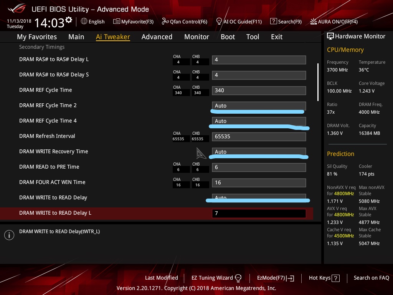Edit DRAM REF Cycle Time 4 Auto field
393x295 pixels.
(x=259, y=121)
